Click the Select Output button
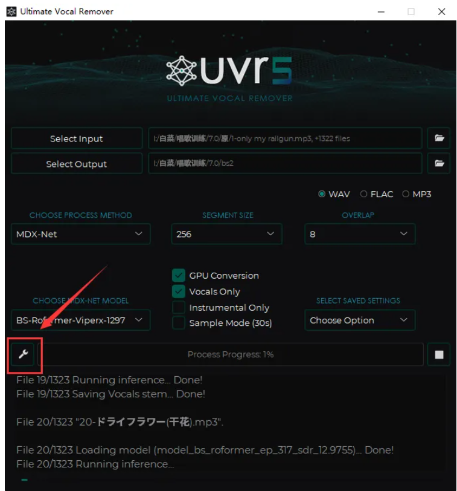Viewport: 457px width, 491px height. [77, 163]
